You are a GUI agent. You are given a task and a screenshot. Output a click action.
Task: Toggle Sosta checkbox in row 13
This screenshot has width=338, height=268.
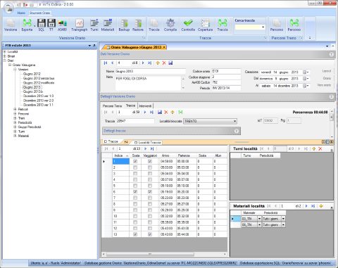135,234
